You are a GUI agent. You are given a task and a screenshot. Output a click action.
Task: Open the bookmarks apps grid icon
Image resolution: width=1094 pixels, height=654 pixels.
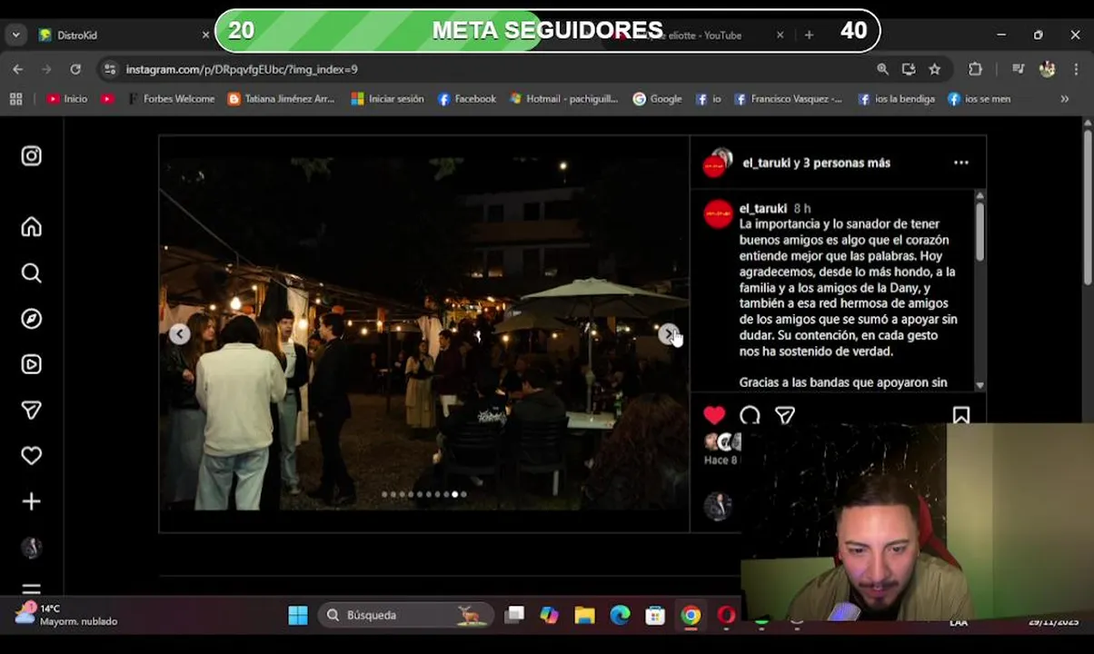pyautogui.click(x=15, y=99)
